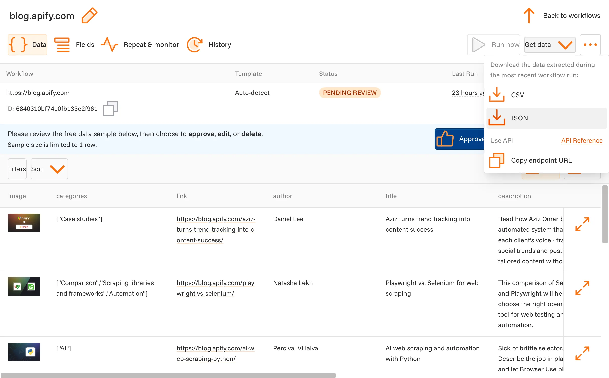Open aziz-turns-trend-tracking article link
The image size is (609, 378).
tap(216, 230)
